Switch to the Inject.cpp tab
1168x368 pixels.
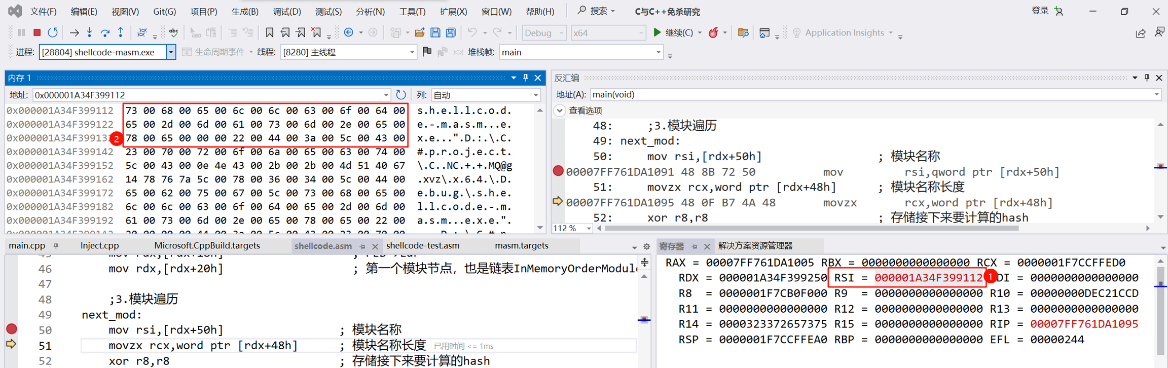pos(100,246)
